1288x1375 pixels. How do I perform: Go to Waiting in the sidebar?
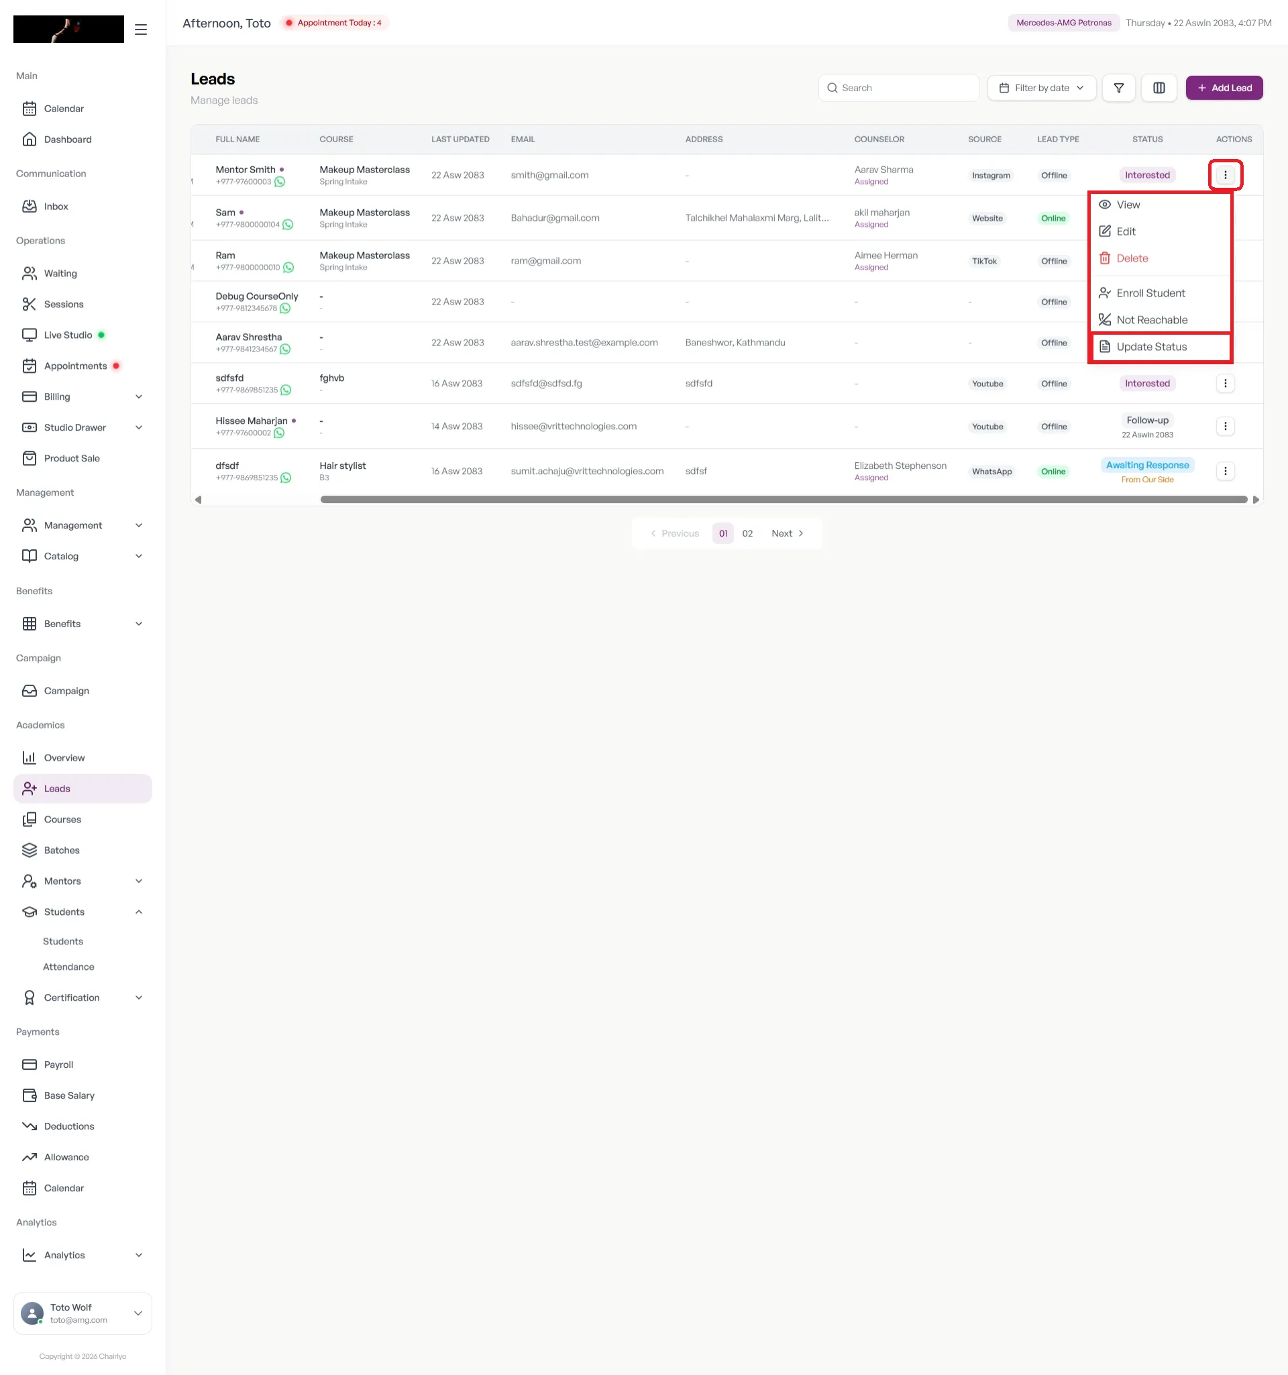(83, 273)
